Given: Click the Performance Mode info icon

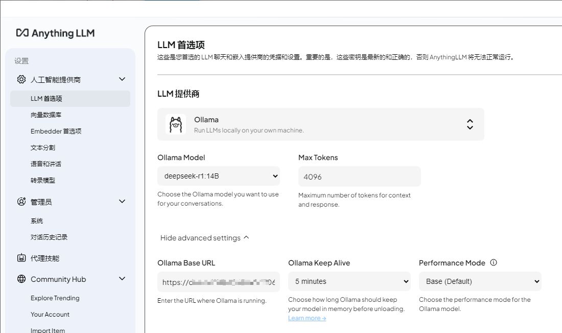Looking at the screenshot, I should (x=493, y=262).
